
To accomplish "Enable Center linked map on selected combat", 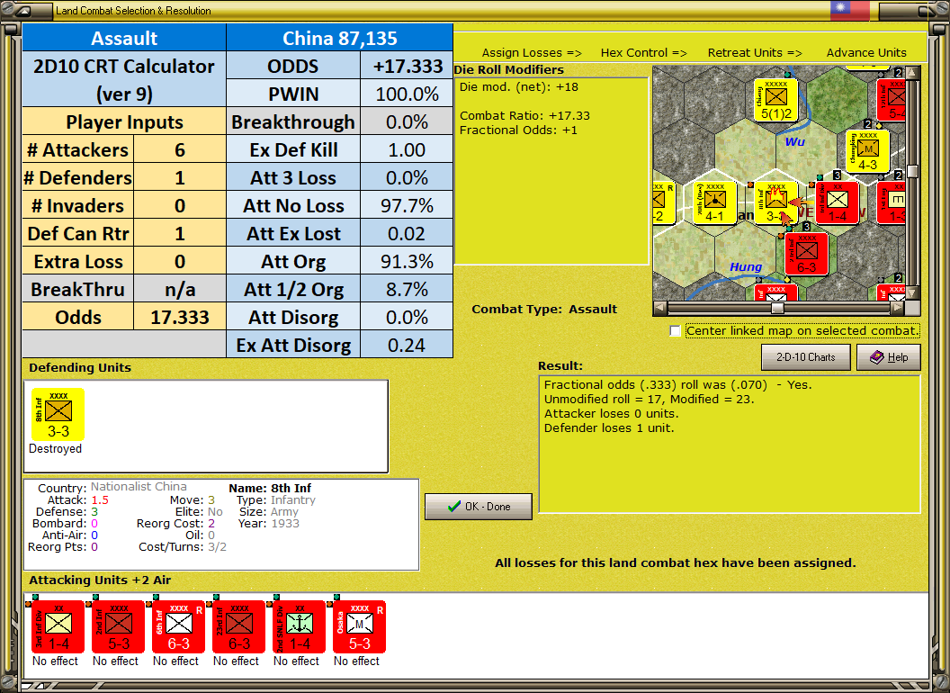I will (675, 331).
